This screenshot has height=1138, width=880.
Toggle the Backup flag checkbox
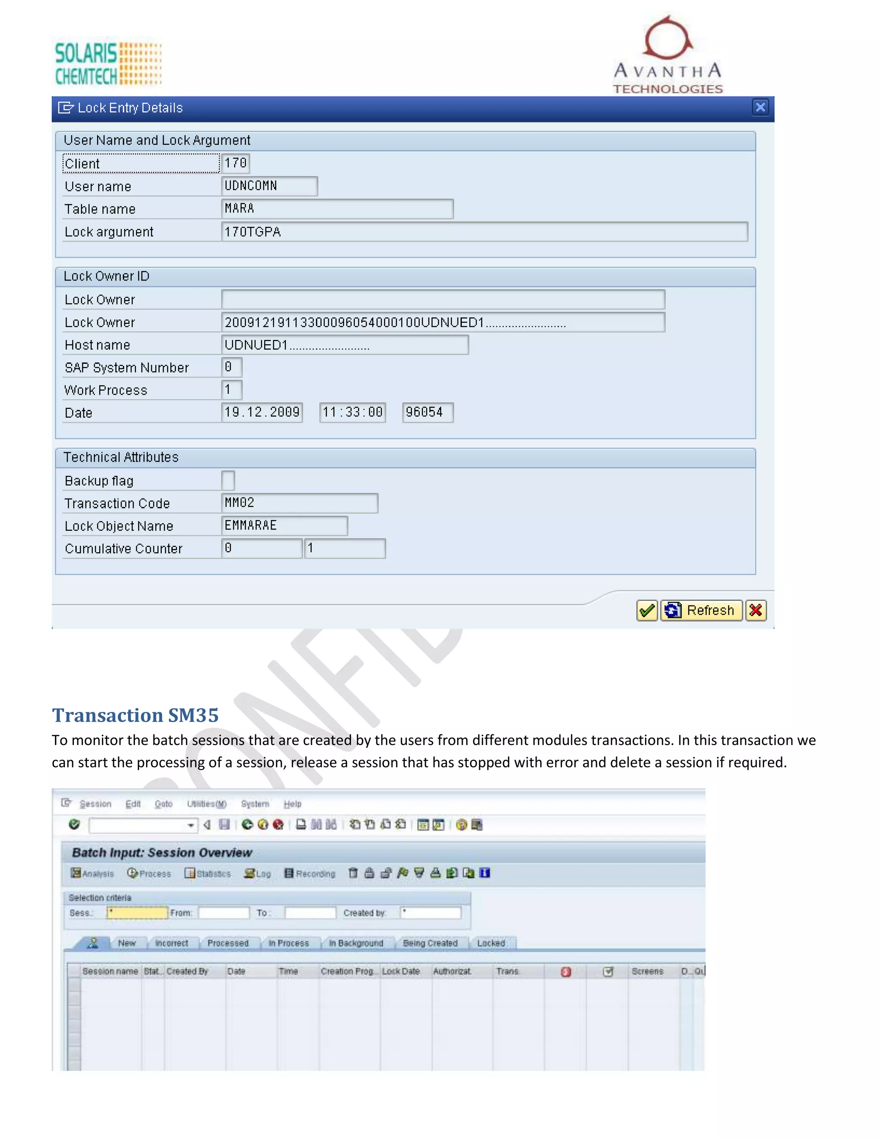coord(228,481)
